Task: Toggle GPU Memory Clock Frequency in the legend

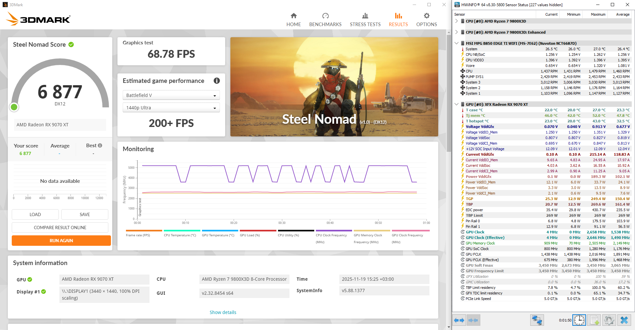Action: tap(372, 237)
